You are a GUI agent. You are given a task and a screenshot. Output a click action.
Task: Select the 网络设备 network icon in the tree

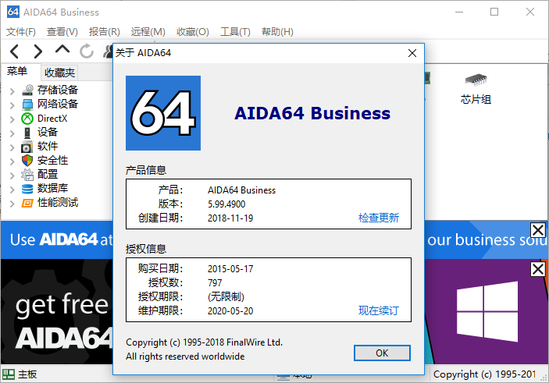point(27,104)
